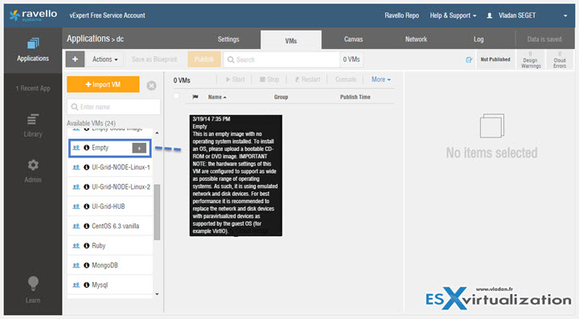Click the Cloud Errors indicator
579x319 pixels.
560,60
